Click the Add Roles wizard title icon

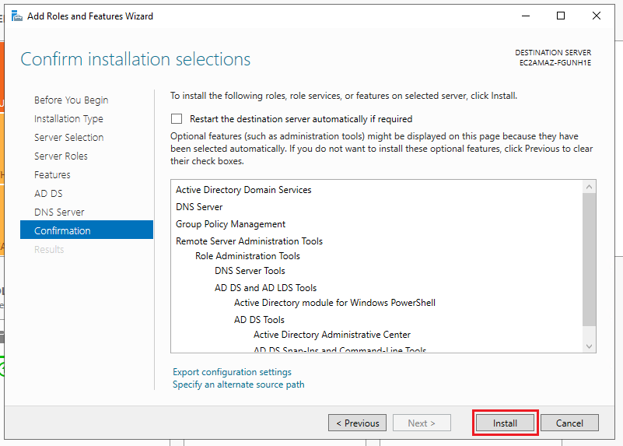[x=16, y=16]
